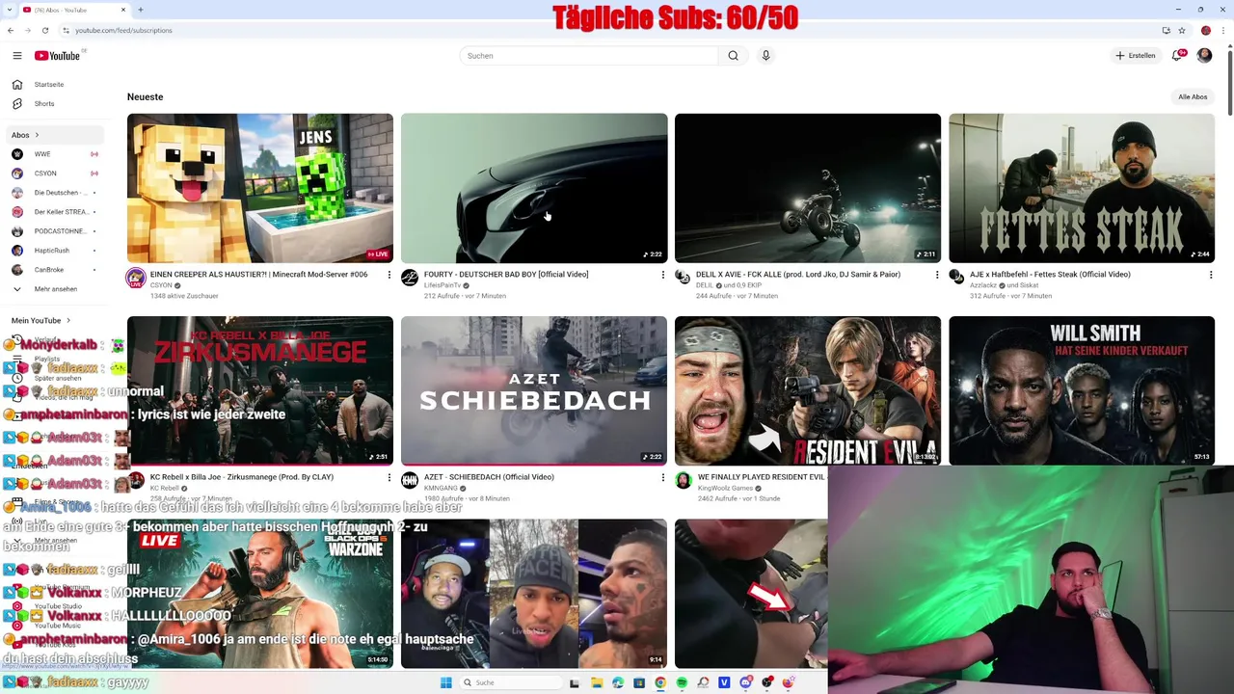The width and height of the screenshot is (1234, 694).
Task: Click LifeisPainTv avatar under FOURTY video
Action: pos(410,278)
